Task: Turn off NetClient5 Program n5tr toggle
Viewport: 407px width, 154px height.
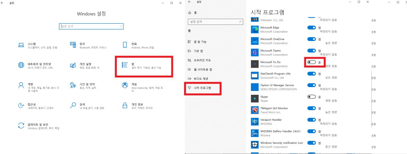Action: pos(312,74)
